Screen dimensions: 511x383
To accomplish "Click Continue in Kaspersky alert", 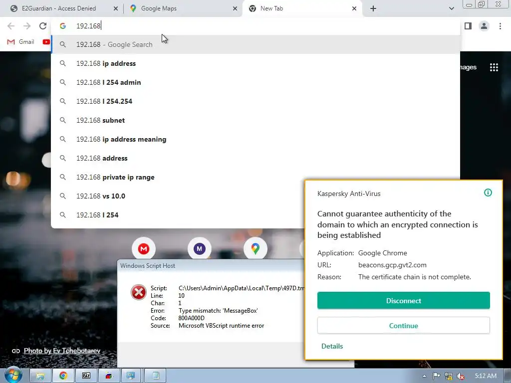I will pyautogui.click(x=403, y=326).
